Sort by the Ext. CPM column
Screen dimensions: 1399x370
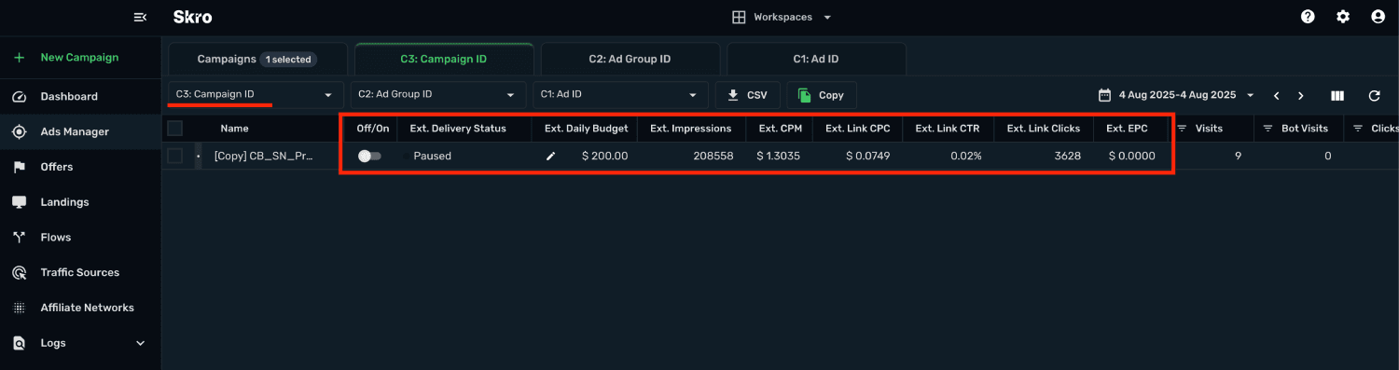[x=781, y=129]
